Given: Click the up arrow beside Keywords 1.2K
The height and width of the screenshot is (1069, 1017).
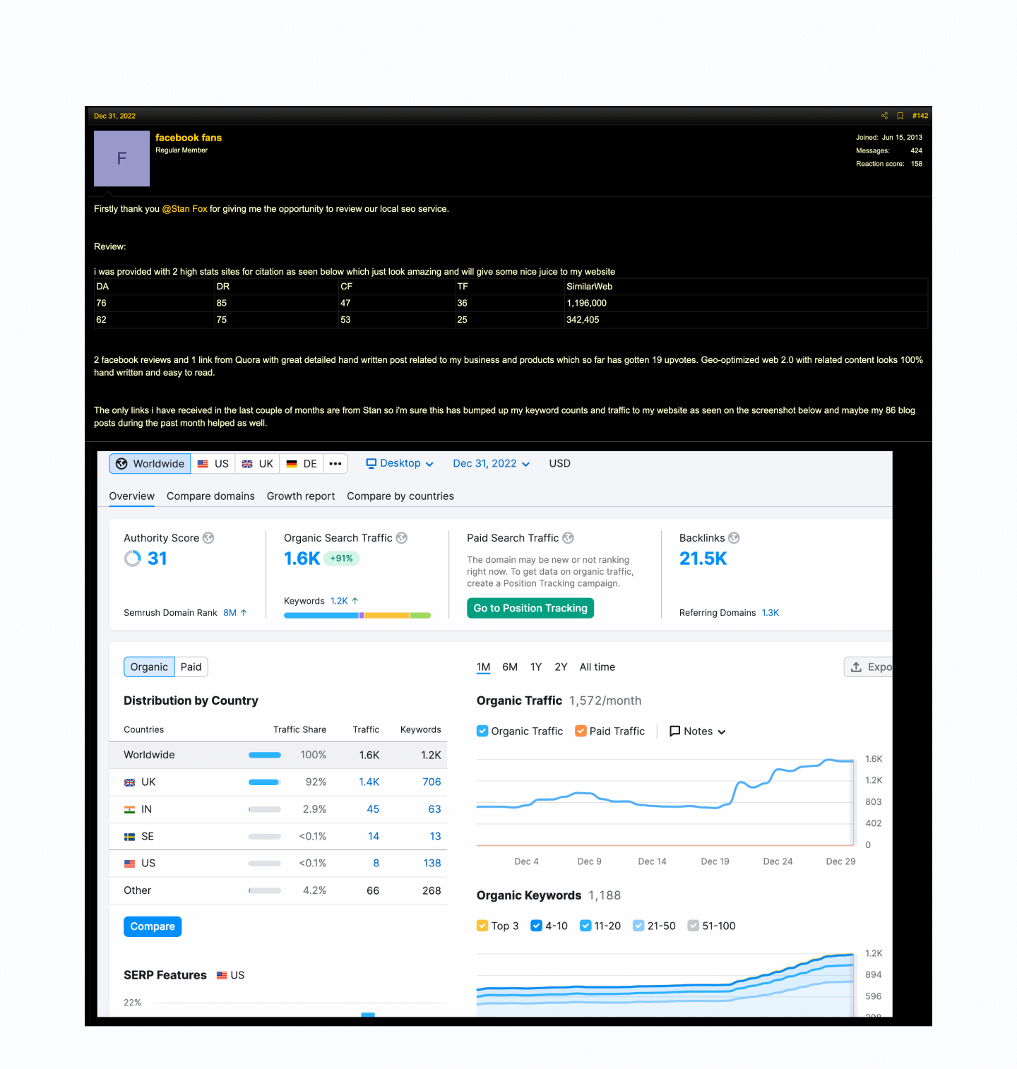Looking at the screenshot, I should coord(355,601).
